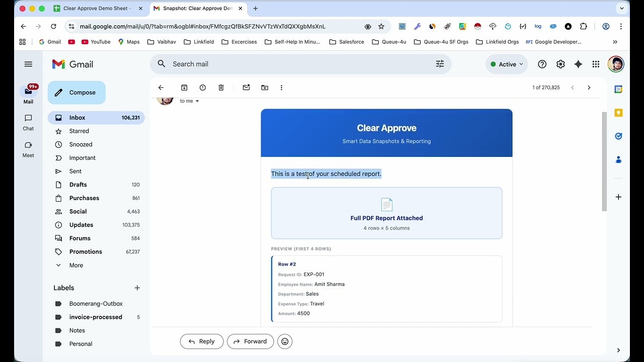Open the Active status dropdown
The image size is (644, 362).
click(x=507, y=64)
